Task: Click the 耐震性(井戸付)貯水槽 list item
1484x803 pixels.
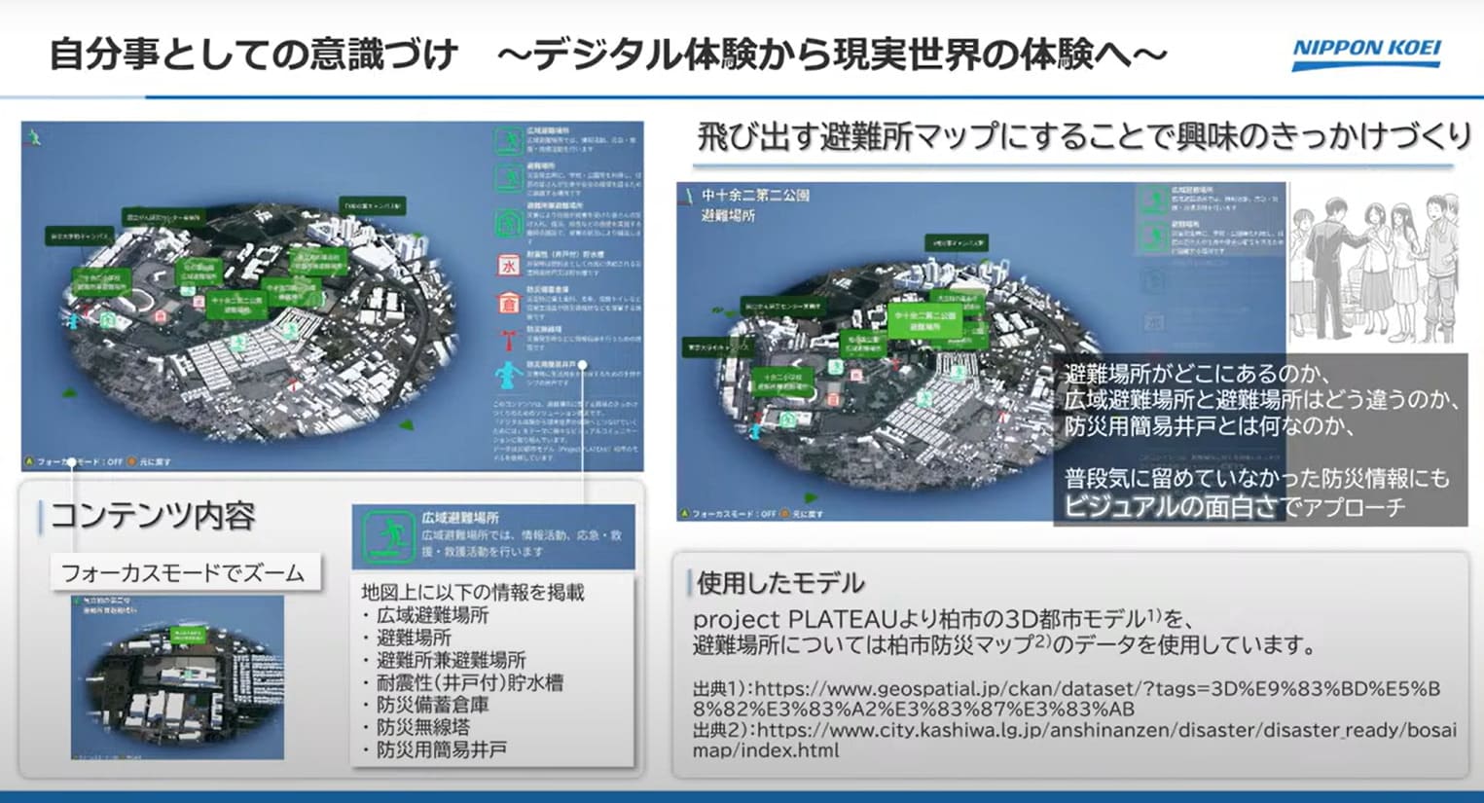Action: pos(469,682)
